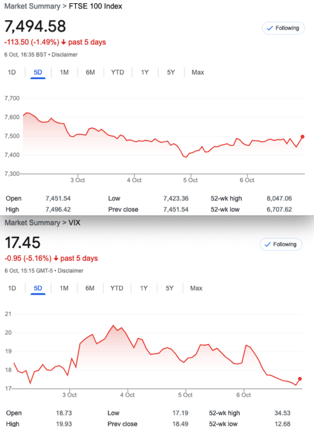This screenshot has width=314, height=427.
Task: Click Market Summary breadcrumb above FTSE 100
Action: coord(33,6)
